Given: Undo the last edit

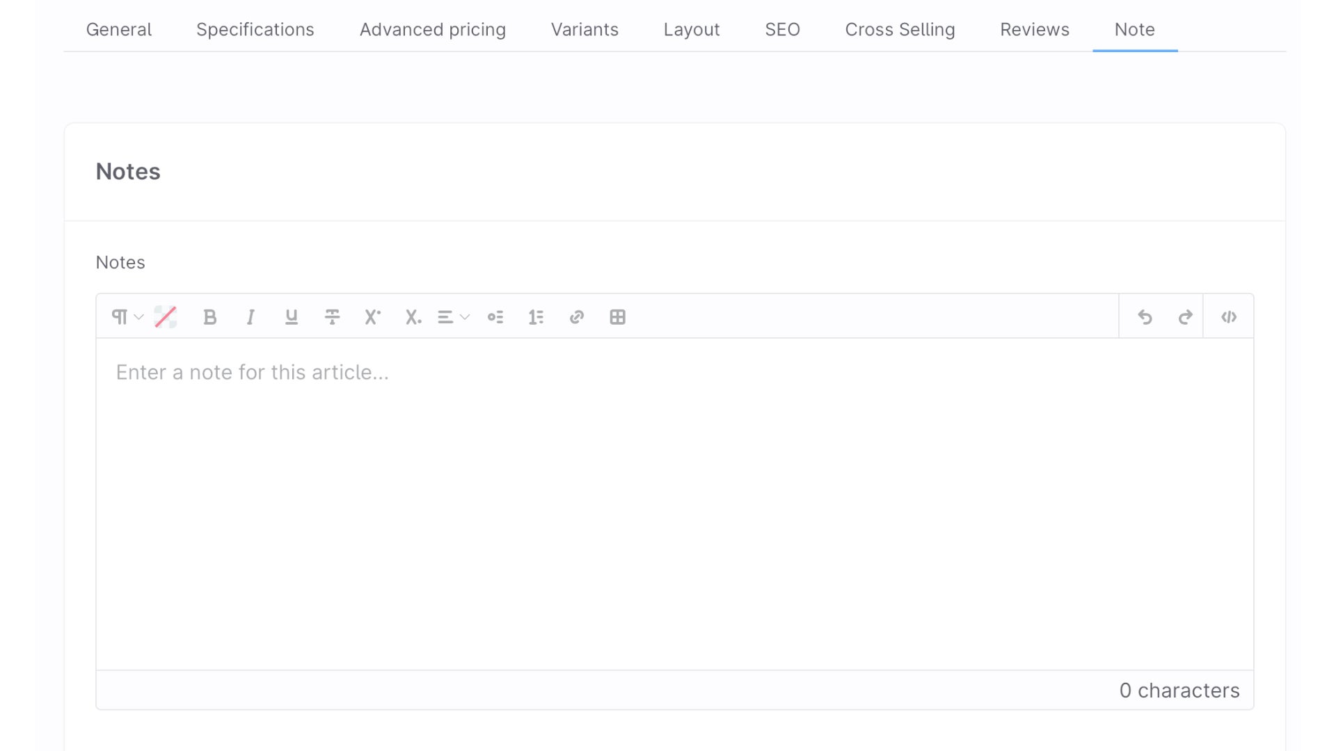Looking at the screenshot, I should pos(1145,317).
